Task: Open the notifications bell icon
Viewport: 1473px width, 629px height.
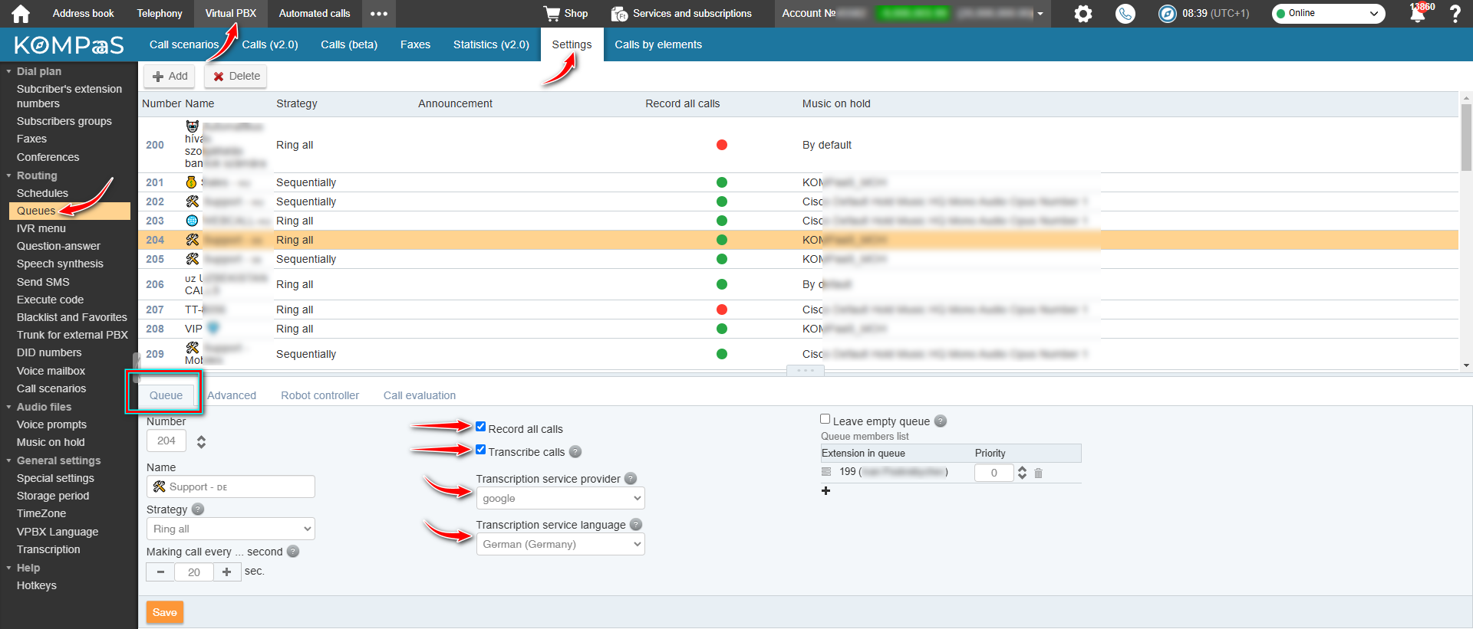Action: 1418,13
